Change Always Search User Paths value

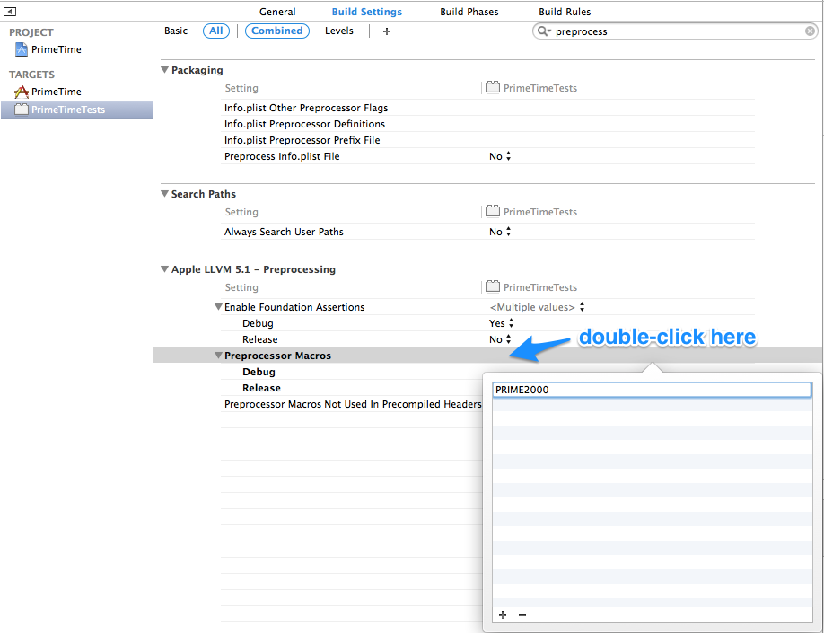pos(500,232)
